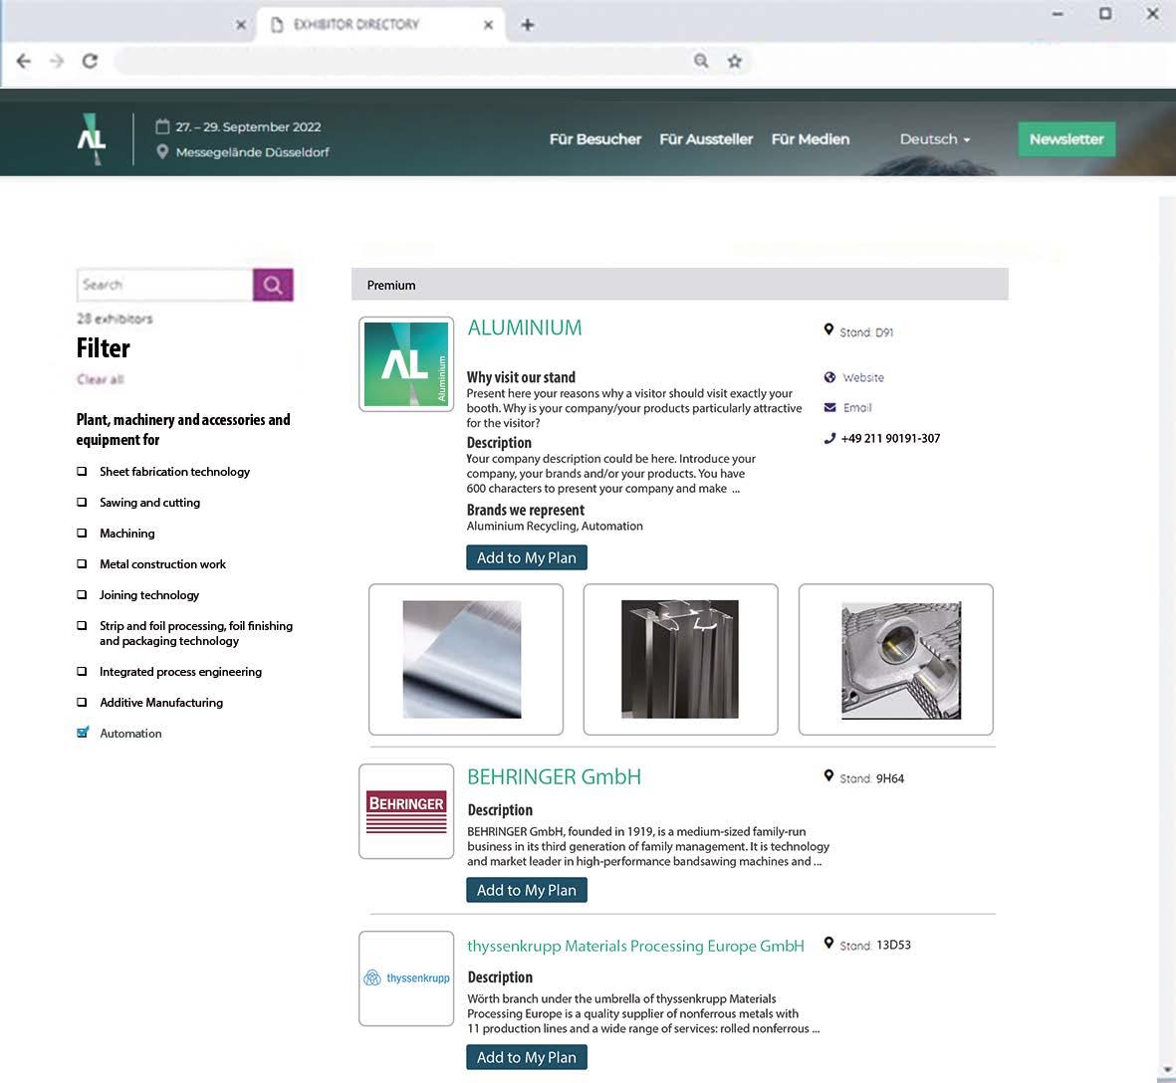Enable the Machining filter checkbox
This screenshot has height=1083, width=1176.
82,533
